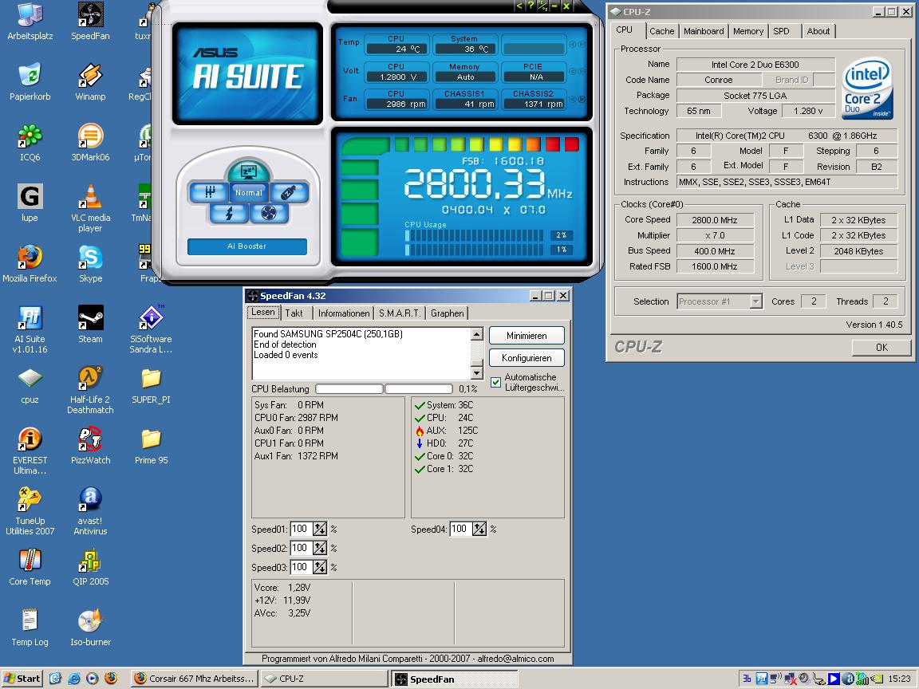Launch the Iso-burner desktop icon
This screenshot has width=919, height=689.
pos(90,628)
